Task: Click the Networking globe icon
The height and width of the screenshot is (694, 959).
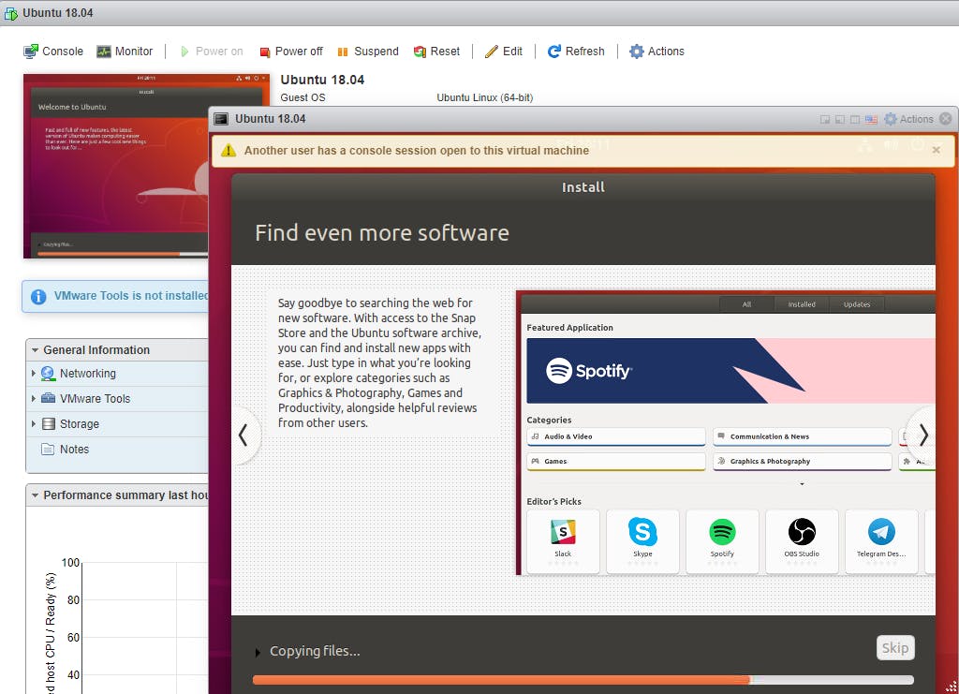Action: pos(48,373)
